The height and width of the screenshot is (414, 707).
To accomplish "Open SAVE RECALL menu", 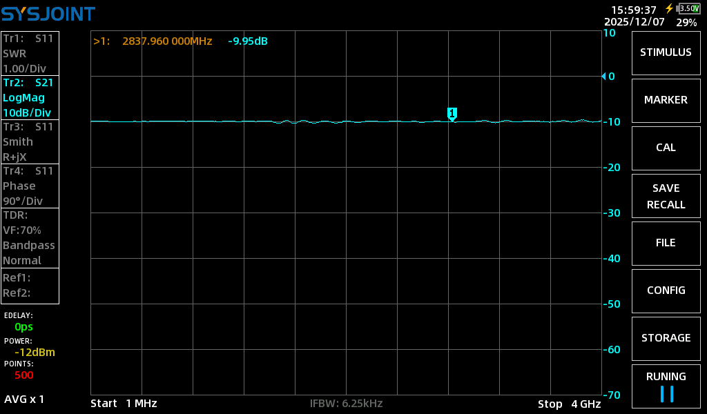I will click(x=666, y=196).
